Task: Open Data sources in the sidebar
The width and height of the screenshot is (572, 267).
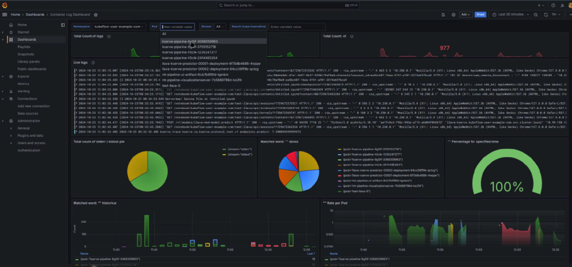Action: 28,113
